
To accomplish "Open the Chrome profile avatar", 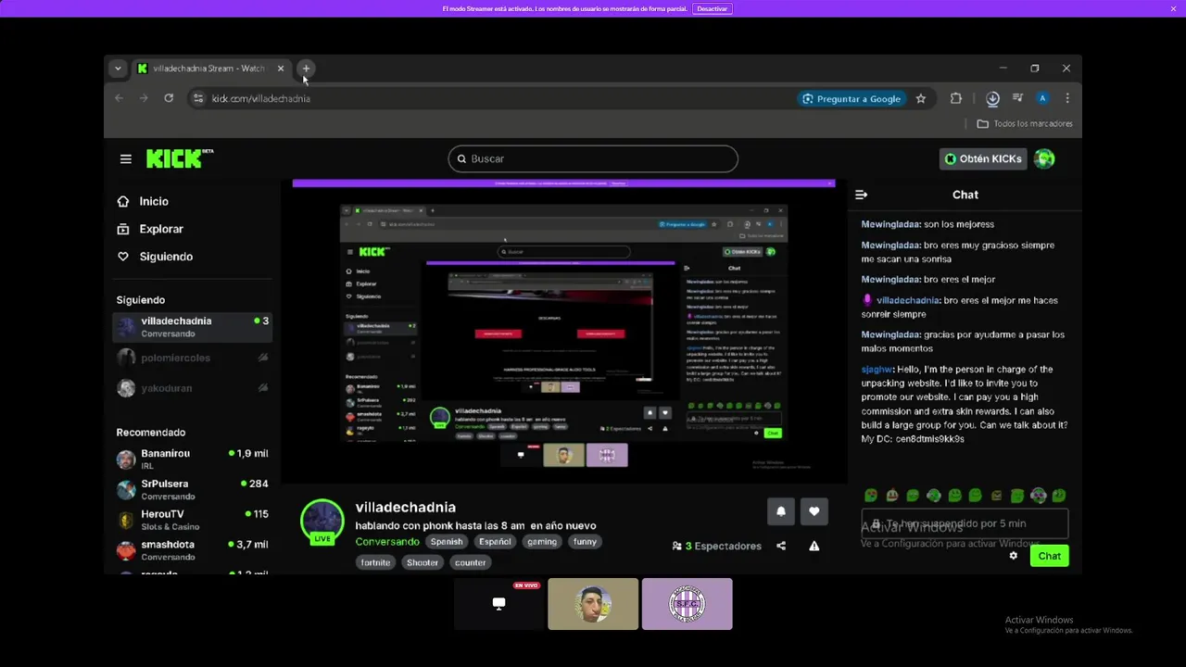I will point(1042,98).
